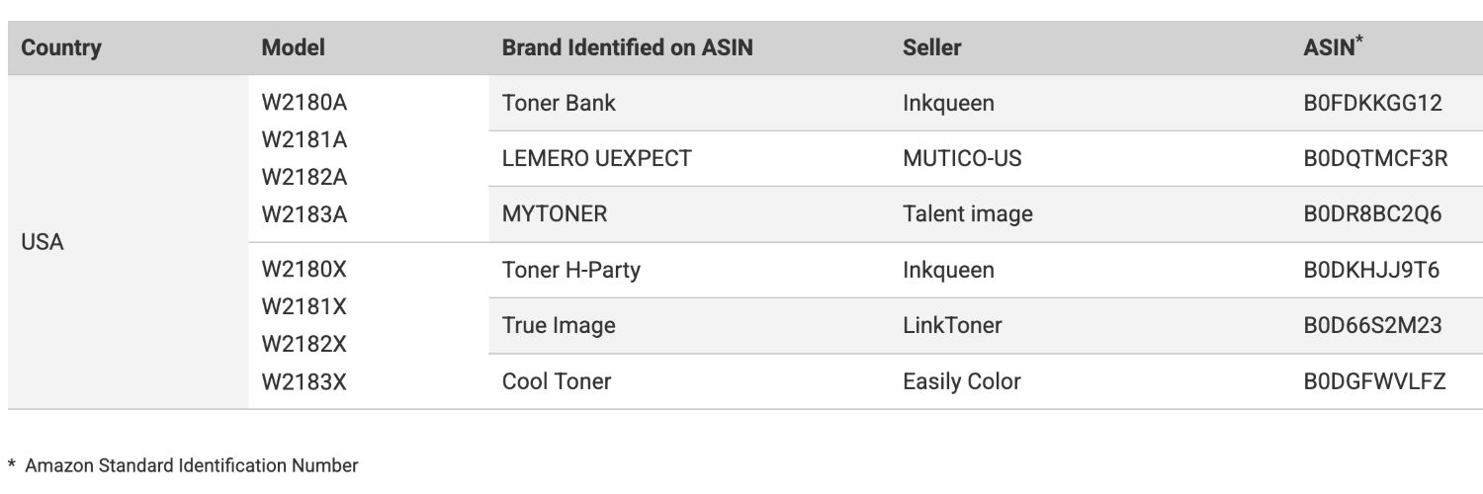
Task: Select ASIN B0DKHJJ9T6
Action: [1371, 270]
